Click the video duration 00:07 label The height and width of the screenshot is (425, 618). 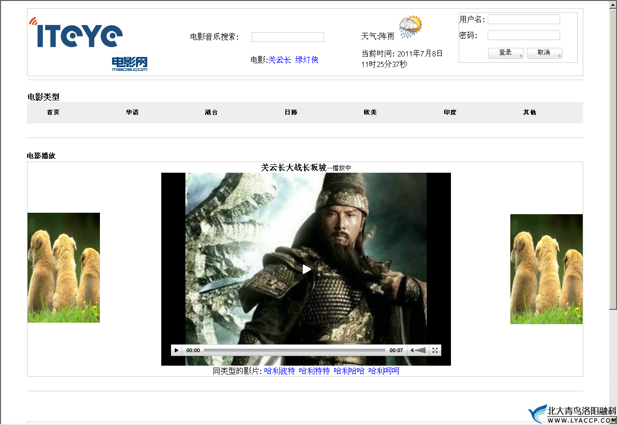click(x=396, y=350)
